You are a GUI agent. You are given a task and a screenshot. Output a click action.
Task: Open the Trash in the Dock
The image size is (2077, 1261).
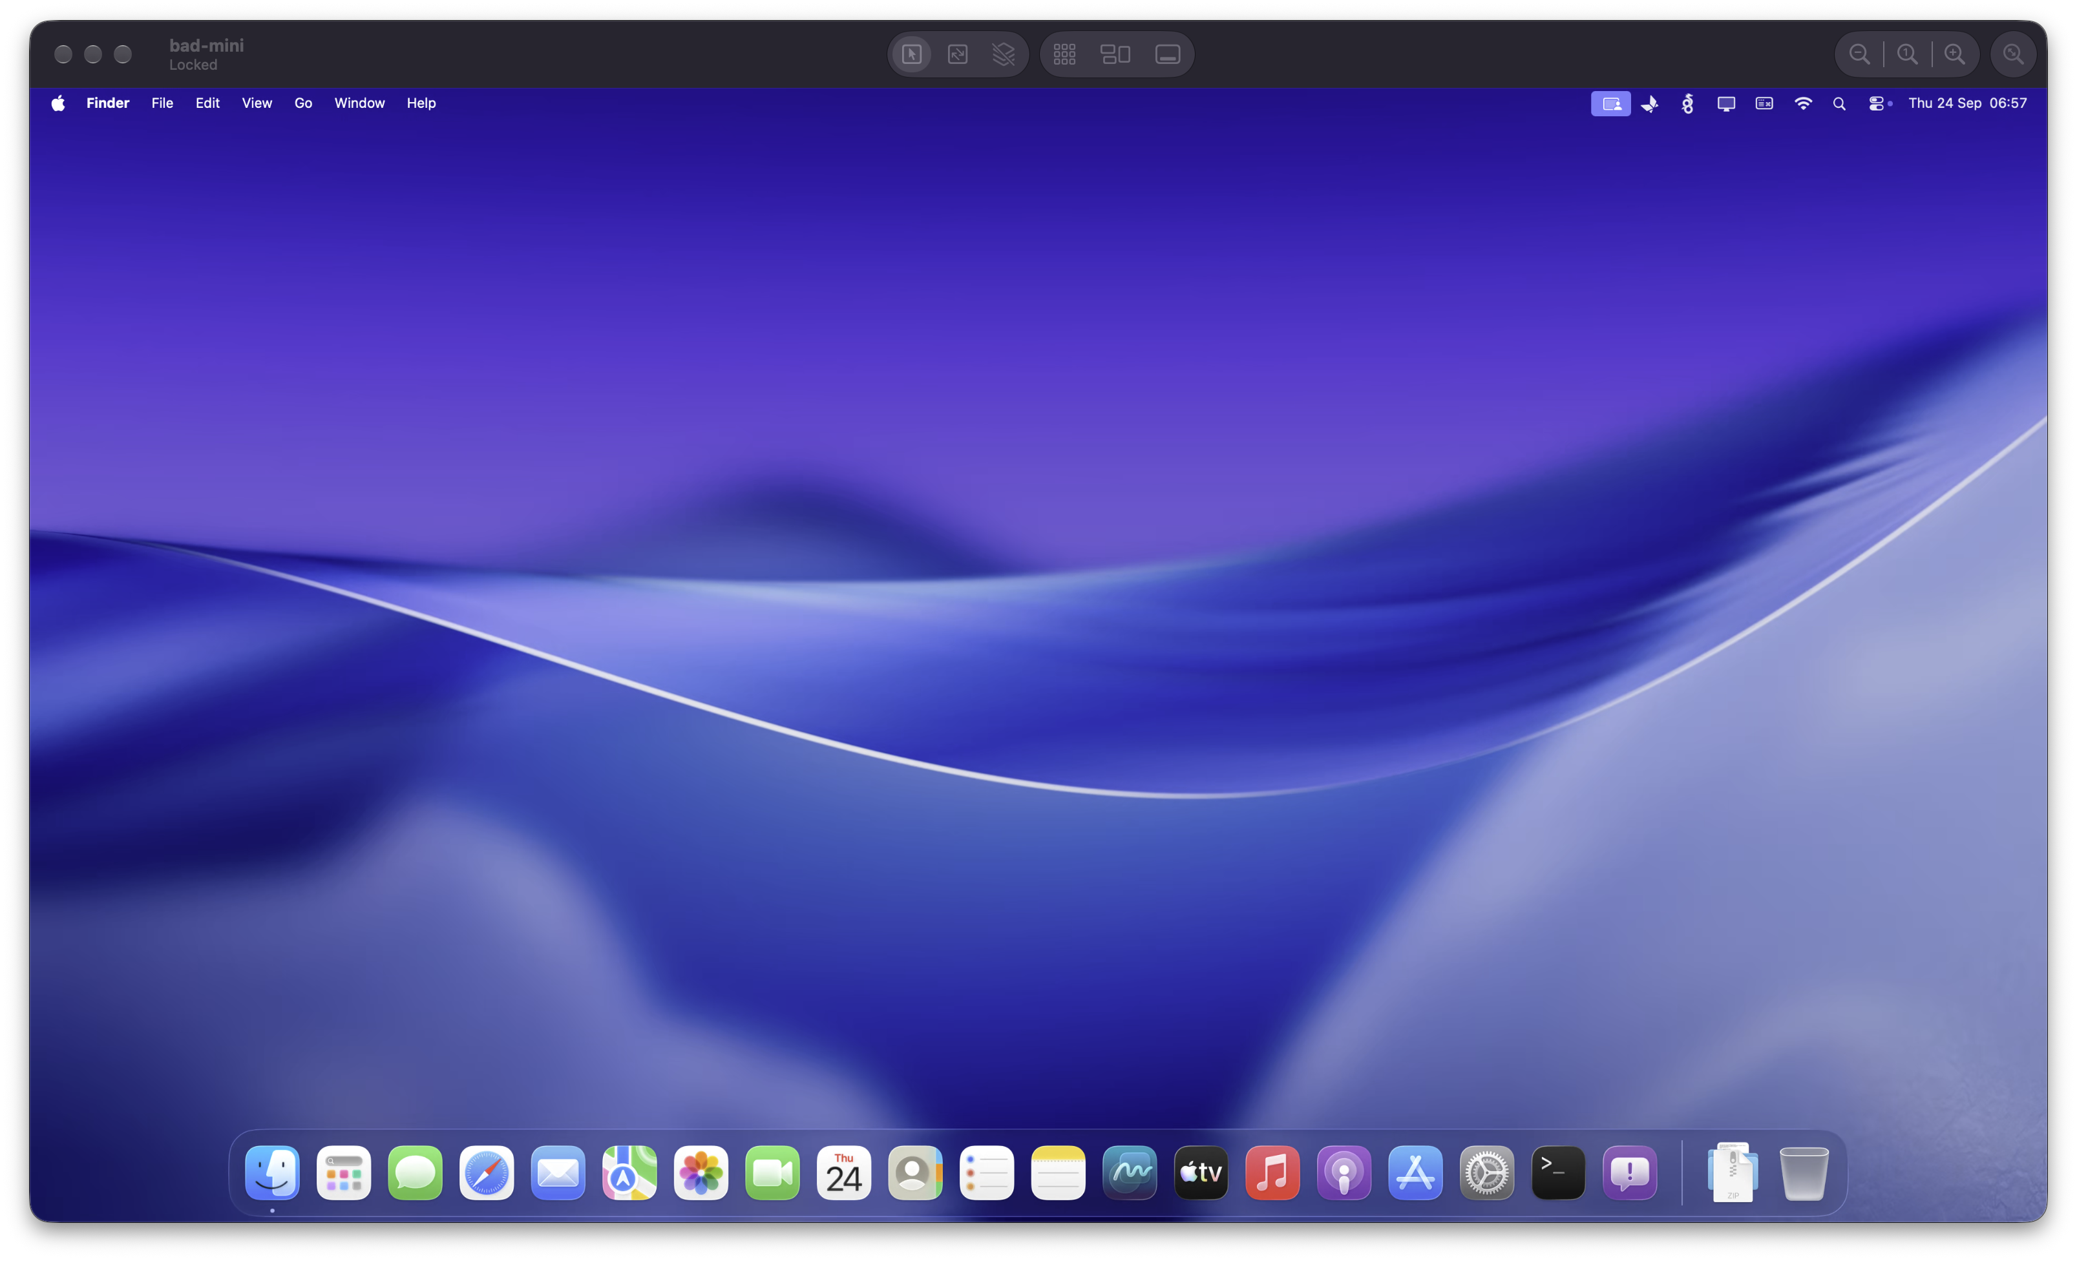[x=1804, y=1172]
